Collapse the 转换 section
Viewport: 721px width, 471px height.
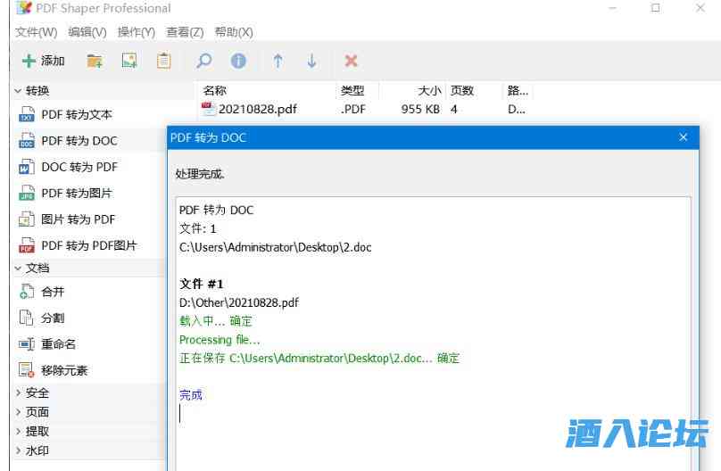37,90
